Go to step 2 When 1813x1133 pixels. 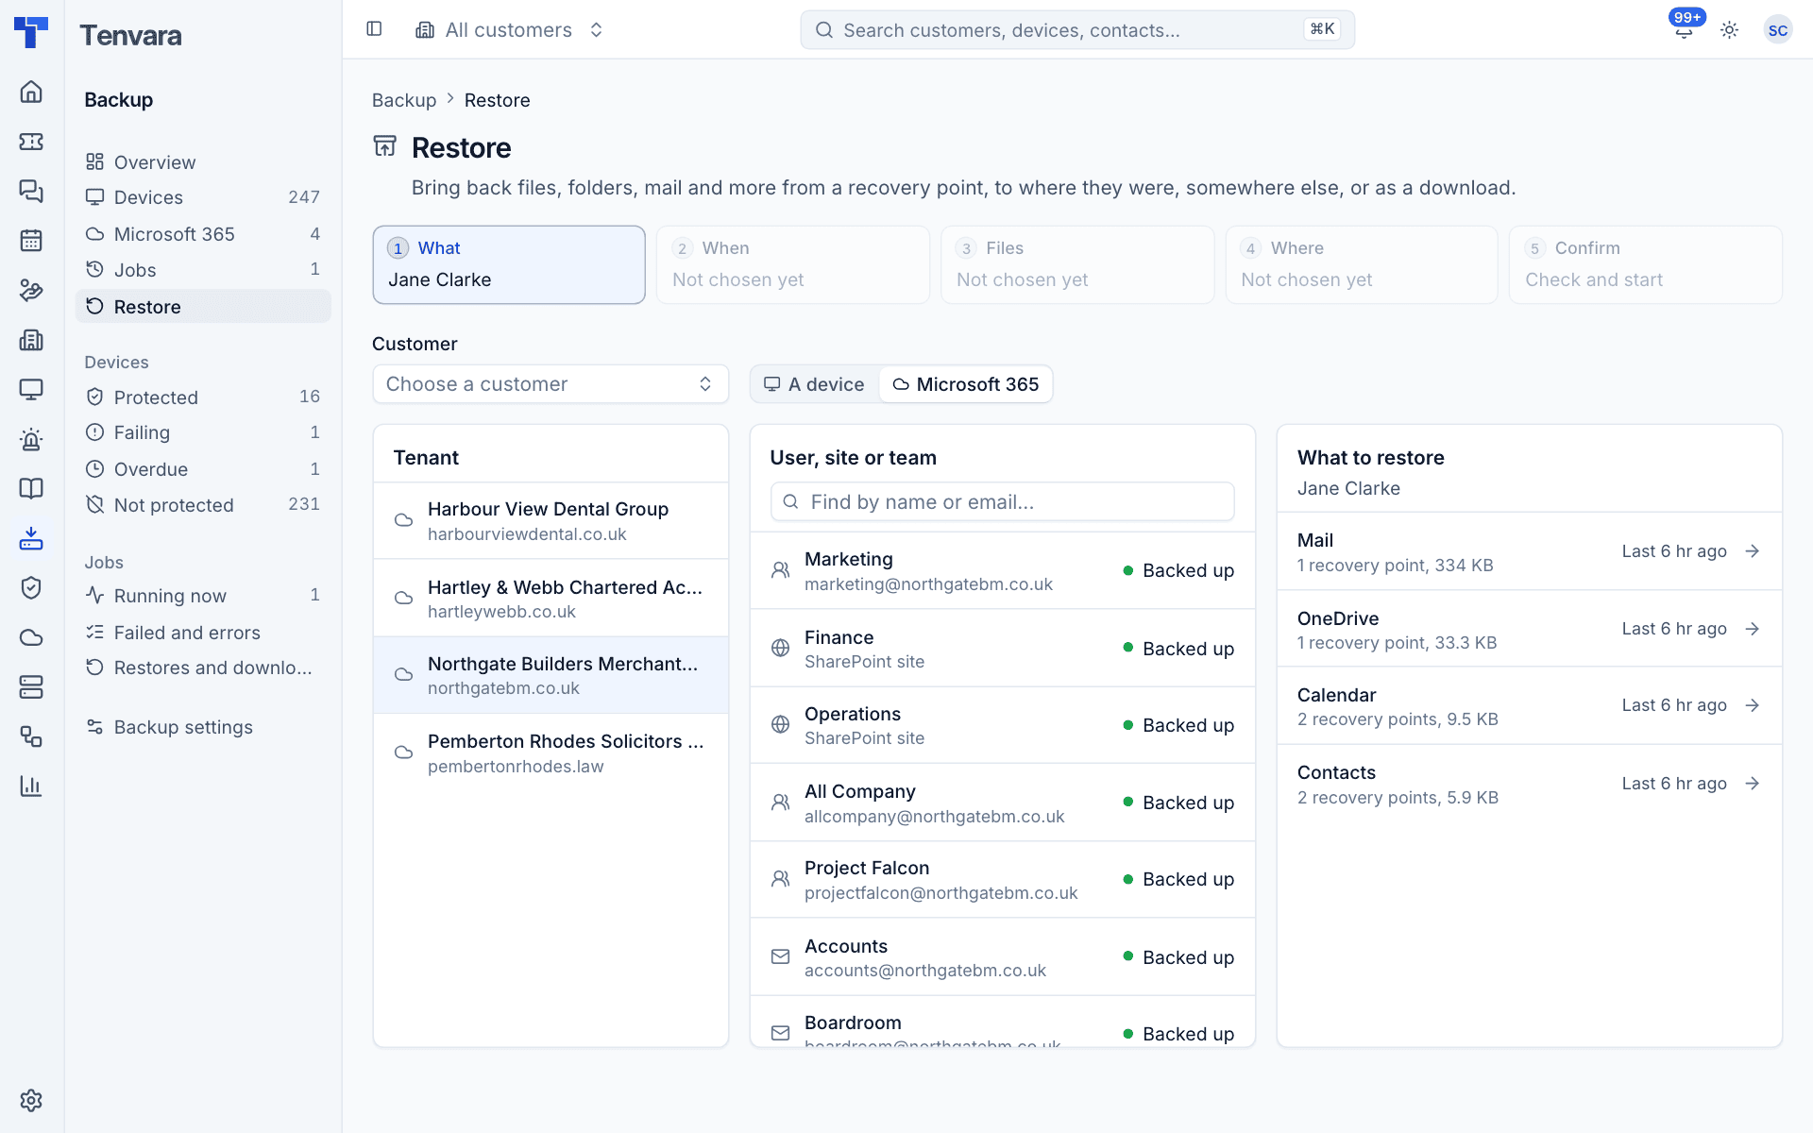pos(793,264)
